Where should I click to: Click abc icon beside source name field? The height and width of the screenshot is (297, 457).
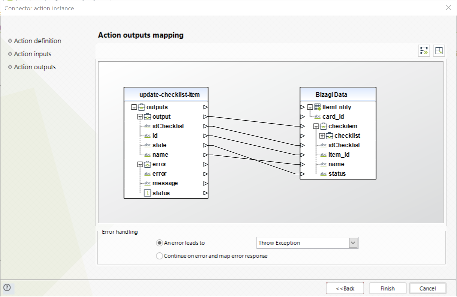[x=147, y=155]
